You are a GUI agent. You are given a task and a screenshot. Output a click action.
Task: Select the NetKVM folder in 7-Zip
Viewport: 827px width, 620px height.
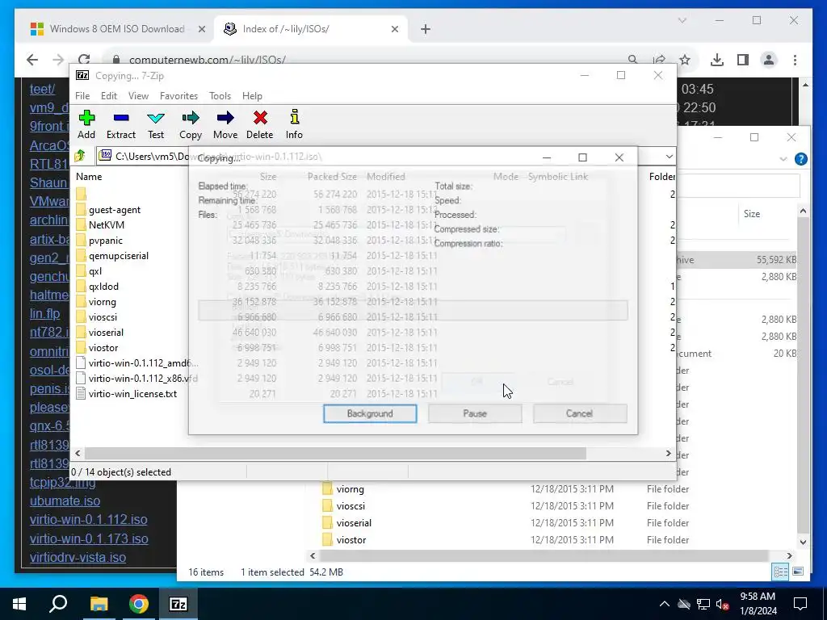pyautogui.click(x=100, y=225)
